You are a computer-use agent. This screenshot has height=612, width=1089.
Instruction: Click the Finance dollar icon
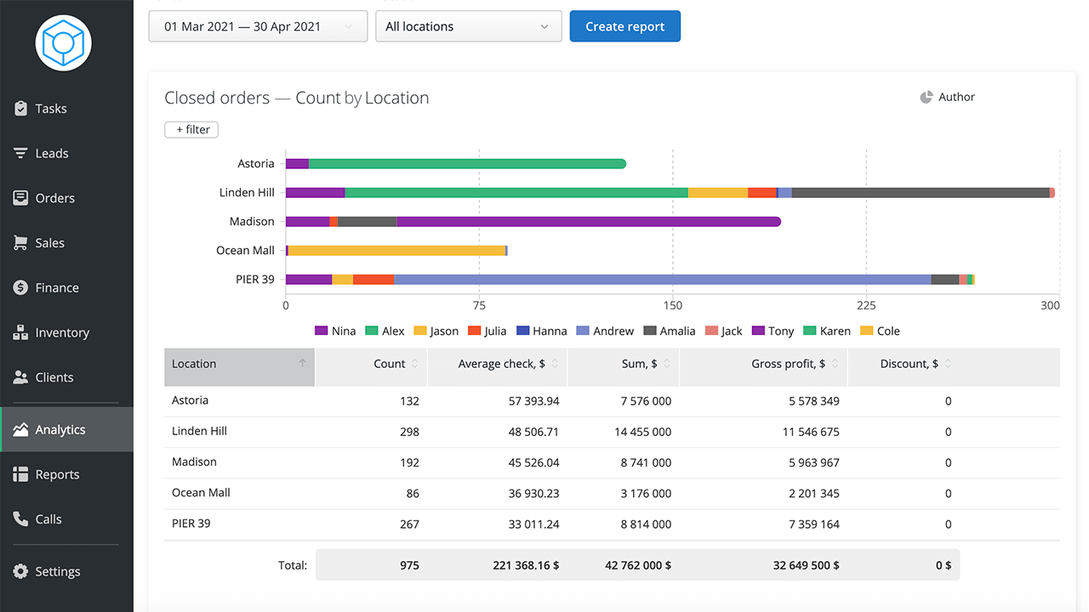20,288
